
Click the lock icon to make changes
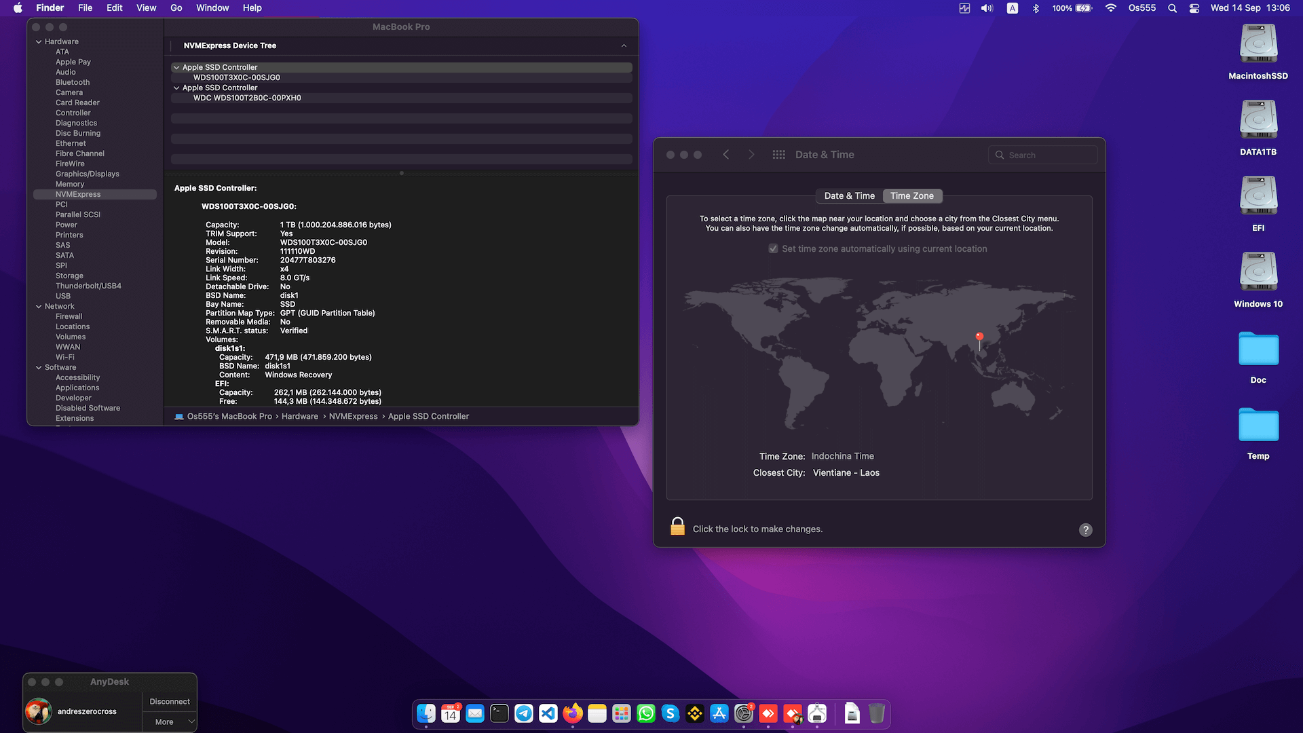(x=677, y=527)
